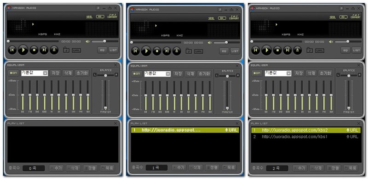Viewport: 368px width, 179px height.
Task: Toggle equalizer ON switch in the 1 곡 player
Action: tap(136, 74)
